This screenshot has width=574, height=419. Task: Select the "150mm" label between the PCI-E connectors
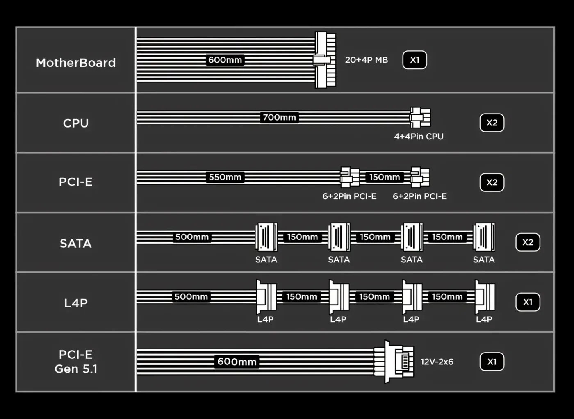click(385, 177)
